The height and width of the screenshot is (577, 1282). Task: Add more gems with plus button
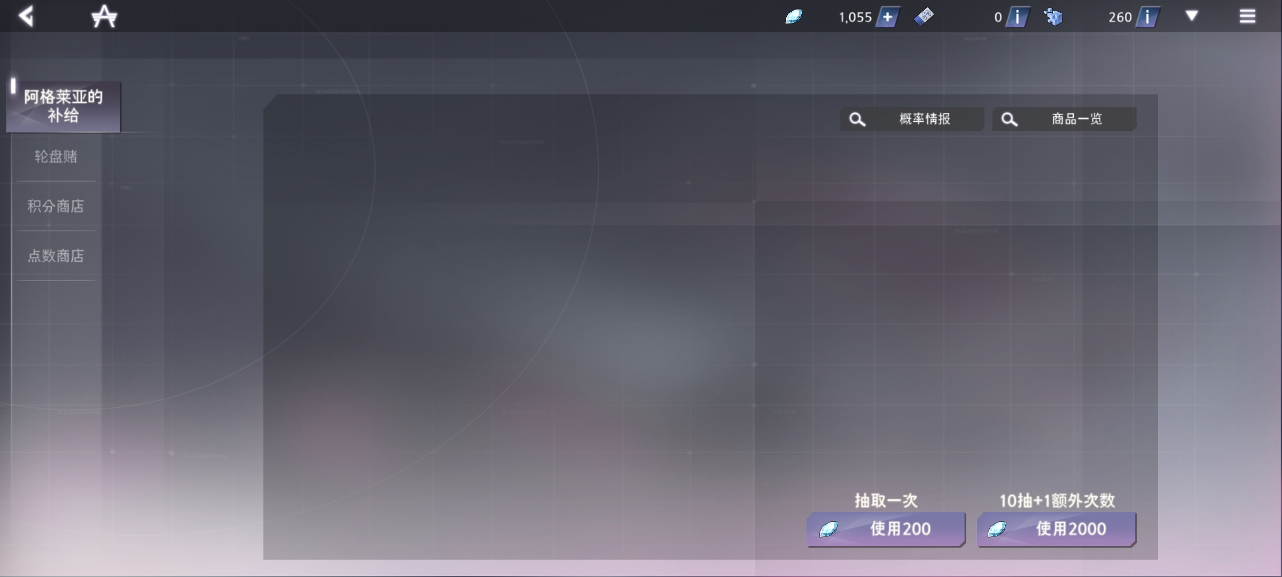[888, 17]
